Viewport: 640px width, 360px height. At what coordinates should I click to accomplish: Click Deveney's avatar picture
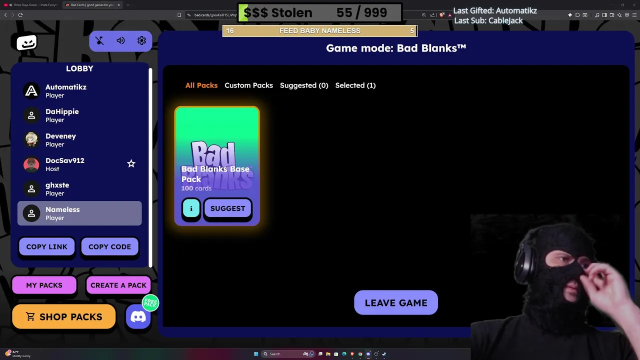pos(31,139)
